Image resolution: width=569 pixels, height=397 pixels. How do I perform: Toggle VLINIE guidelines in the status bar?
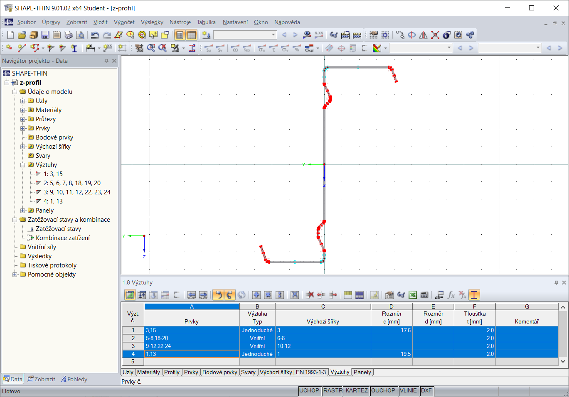click(408, 391)
